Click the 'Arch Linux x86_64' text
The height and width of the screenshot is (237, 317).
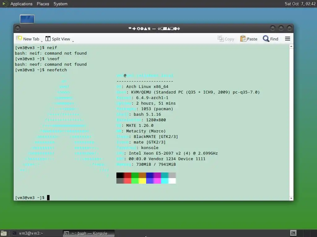(x=147, y=87)
